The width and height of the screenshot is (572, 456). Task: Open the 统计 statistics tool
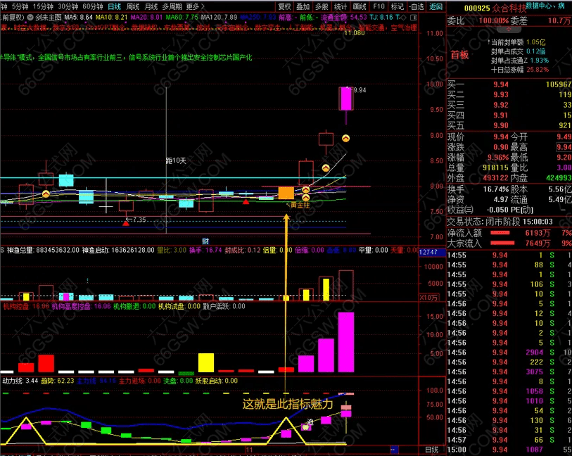point(341,6)
